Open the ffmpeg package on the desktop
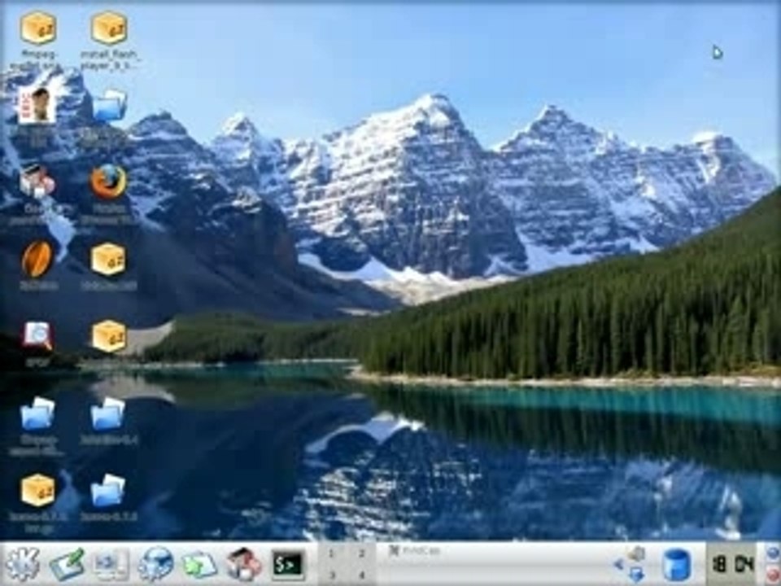This screenshot has width=781, height=586. [38, 28]
